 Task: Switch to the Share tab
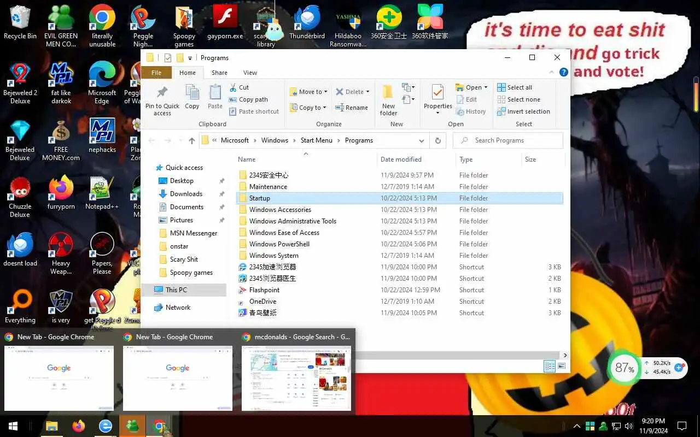(x=219, y=73)
